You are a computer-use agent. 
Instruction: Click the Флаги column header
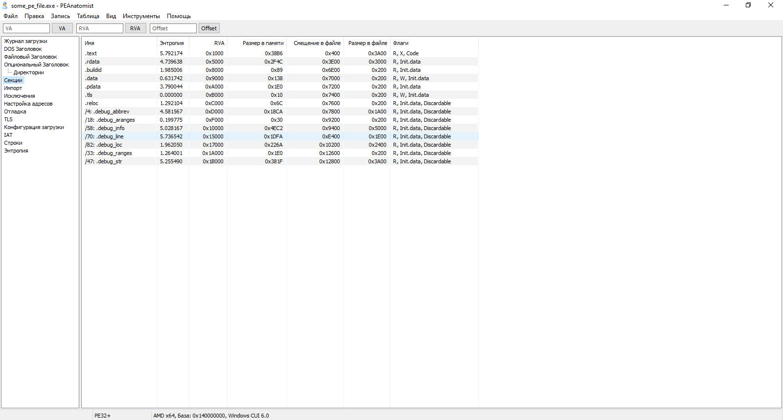coord(401,43)
